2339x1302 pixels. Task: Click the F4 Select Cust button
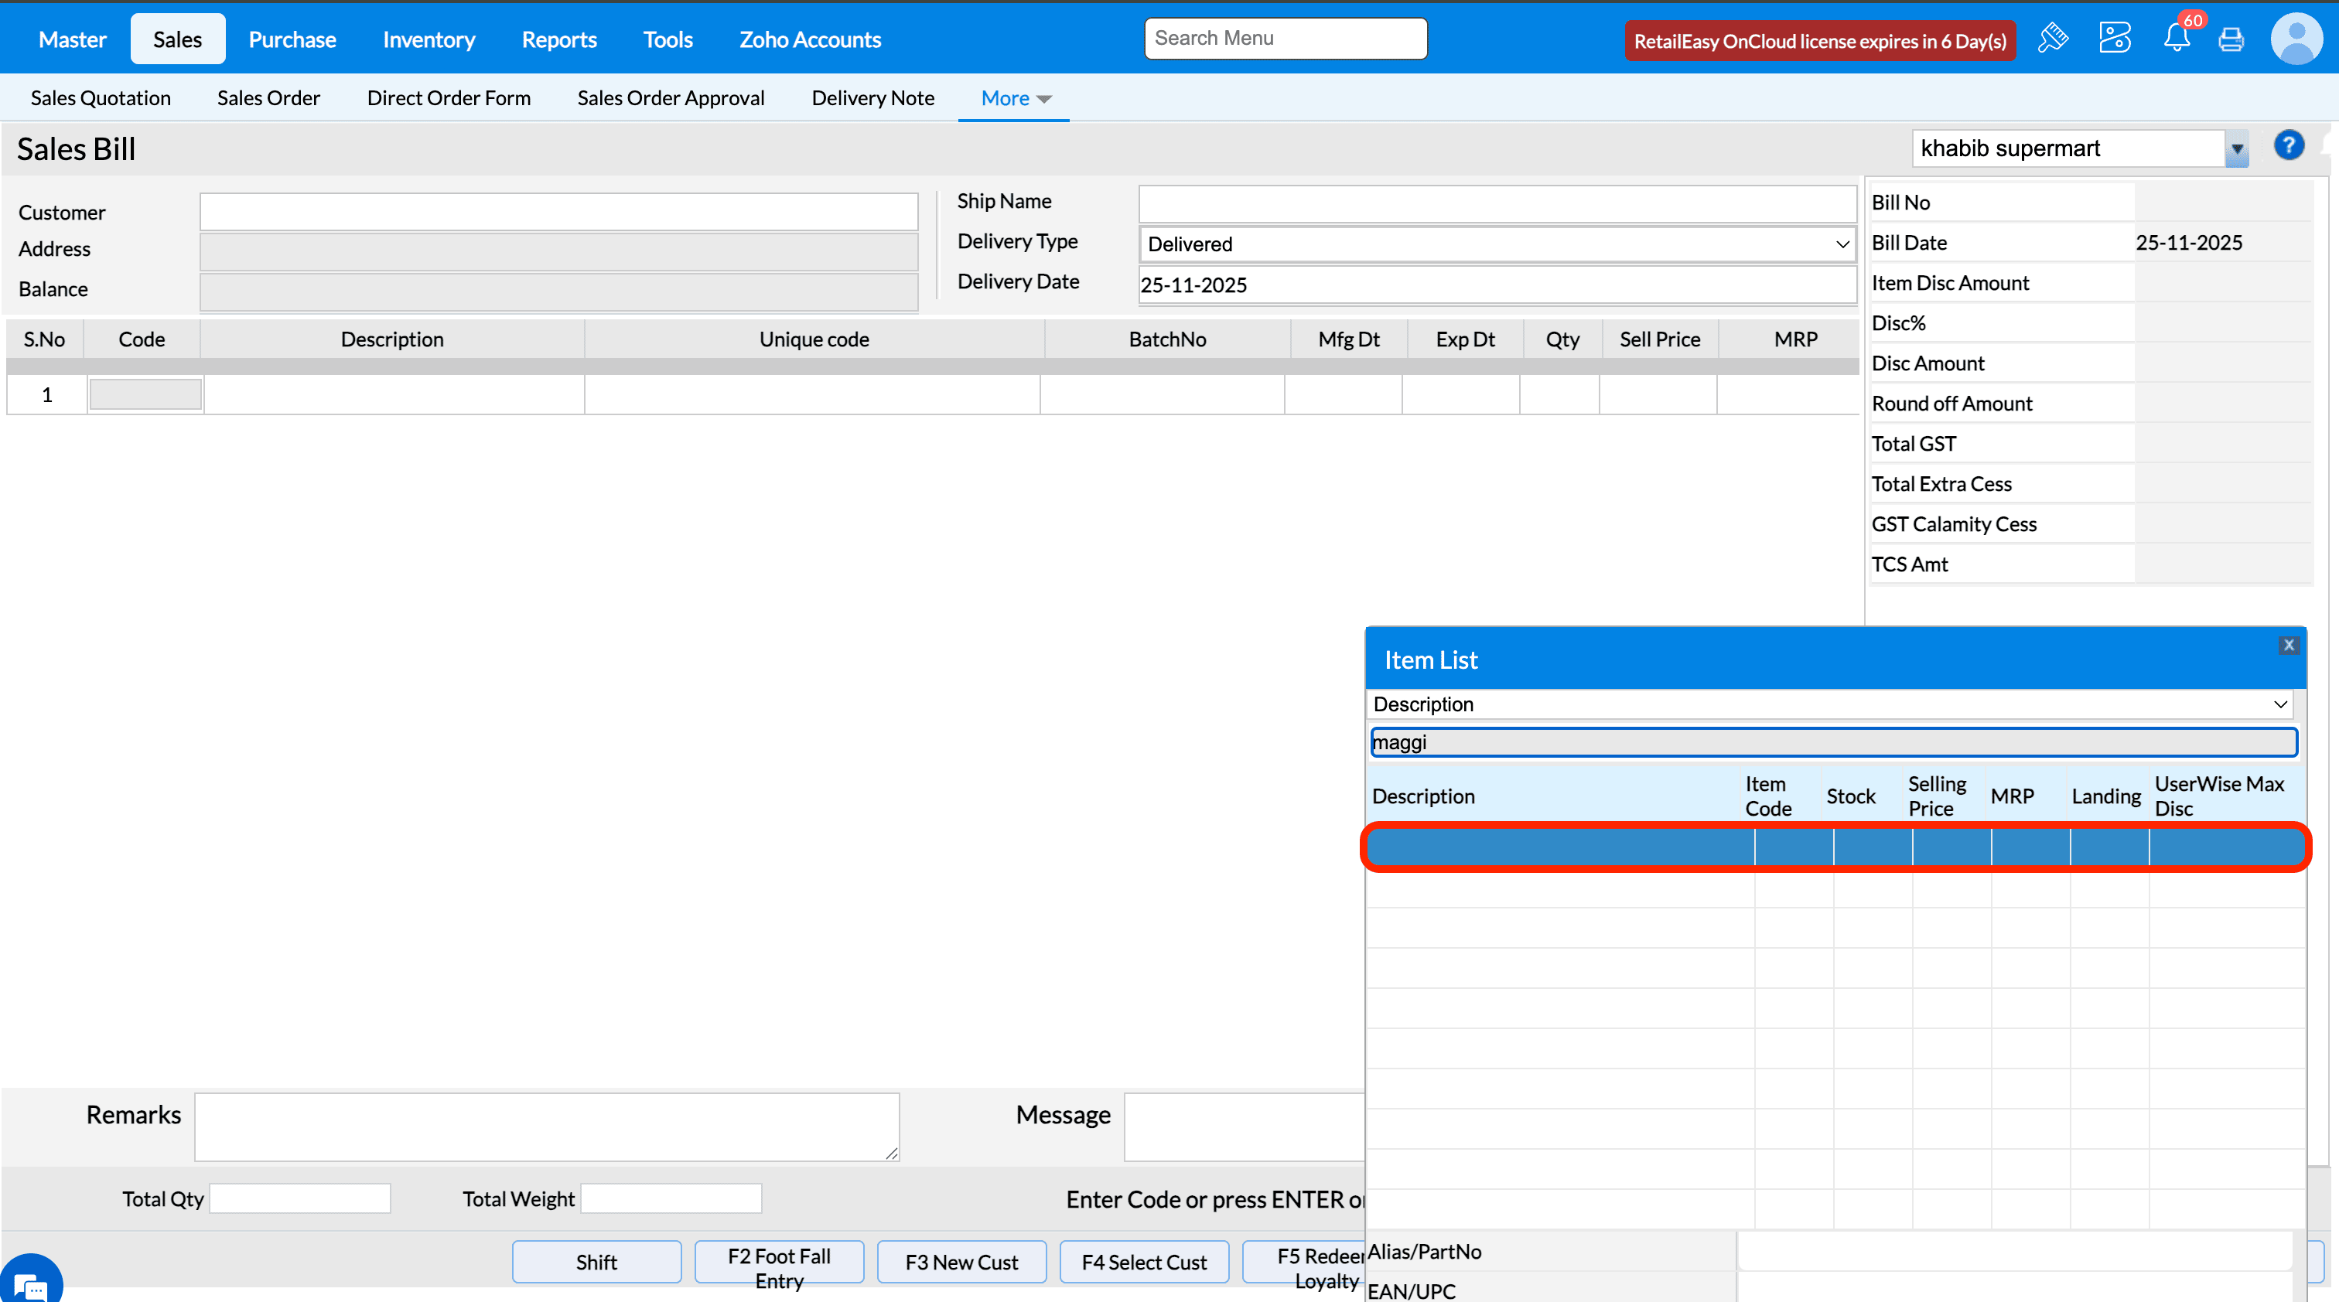[x=1143, y=1262]
